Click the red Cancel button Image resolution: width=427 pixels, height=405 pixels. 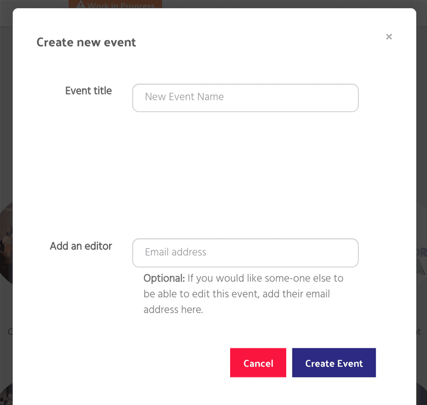click(x=258, y=362)
